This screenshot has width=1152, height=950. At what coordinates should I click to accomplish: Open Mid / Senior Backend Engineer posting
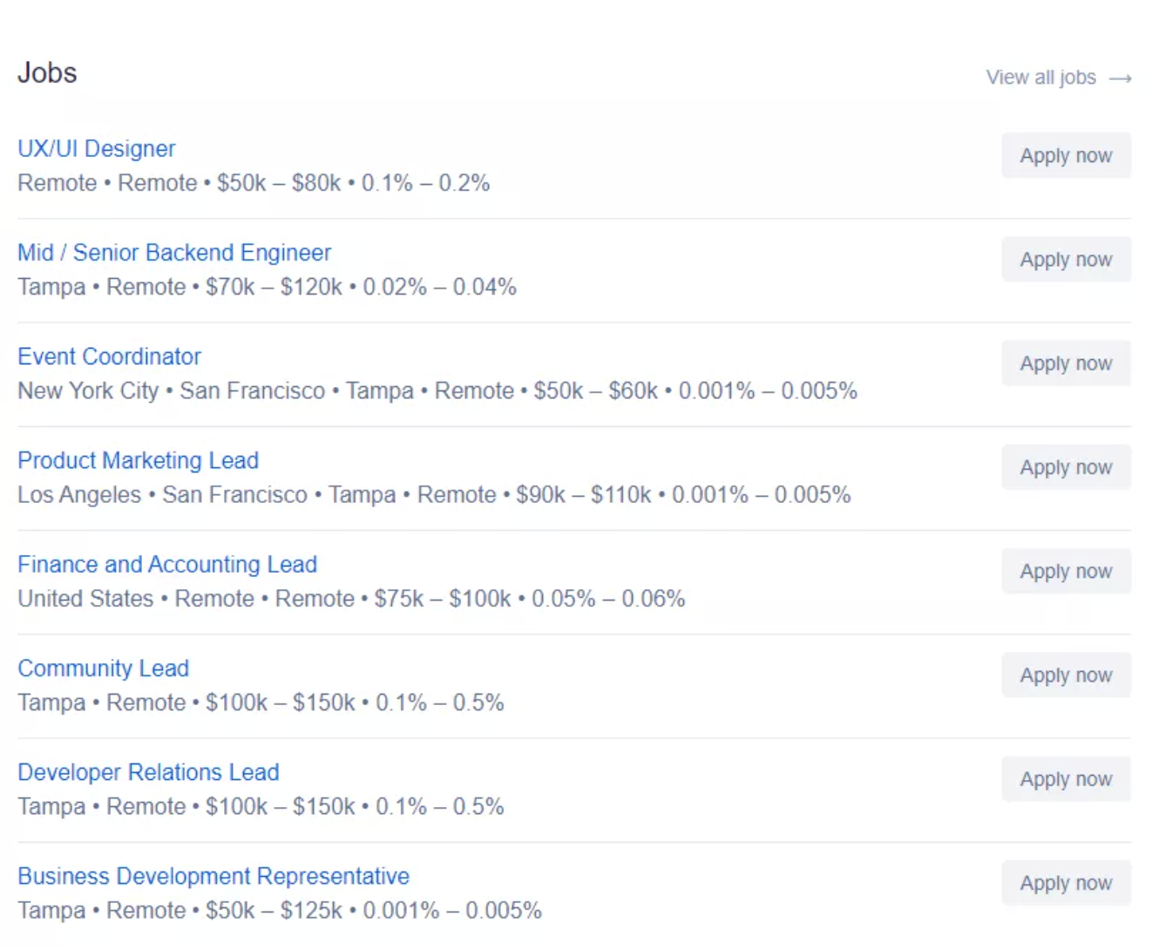[x=174, y=253]
